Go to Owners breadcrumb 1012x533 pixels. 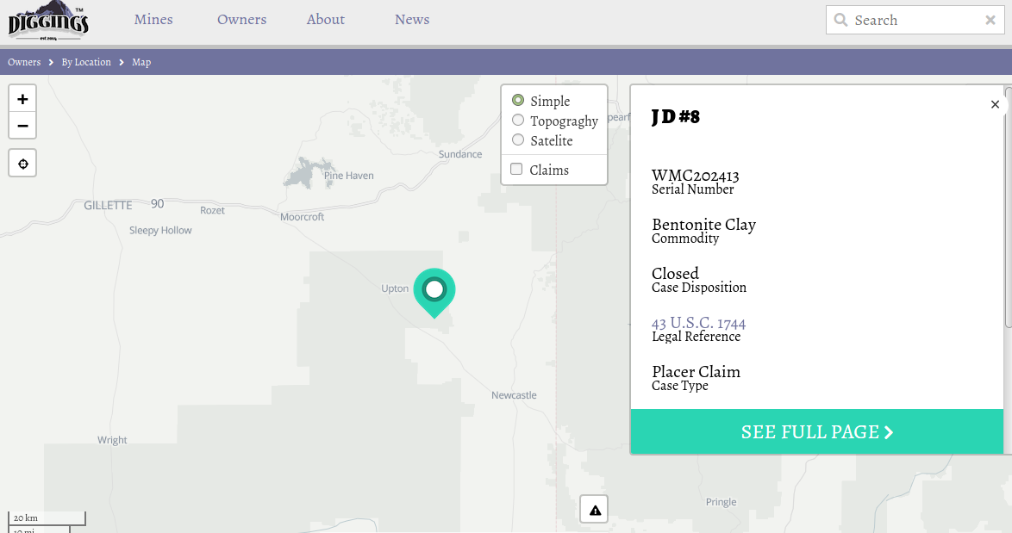point(24,62)
